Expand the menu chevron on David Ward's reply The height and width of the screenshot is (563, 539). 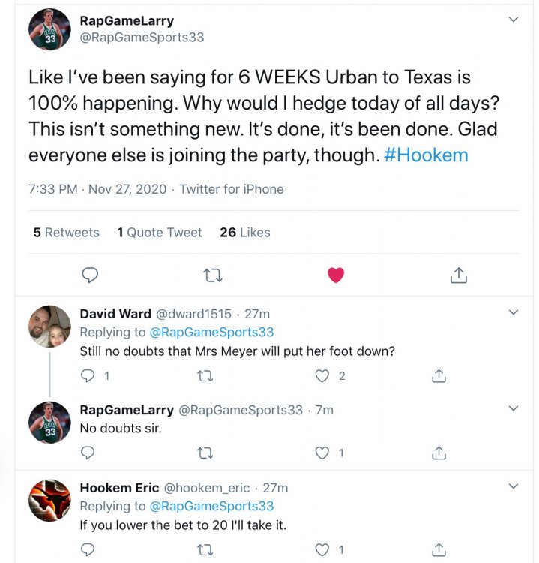coord(514,312)
